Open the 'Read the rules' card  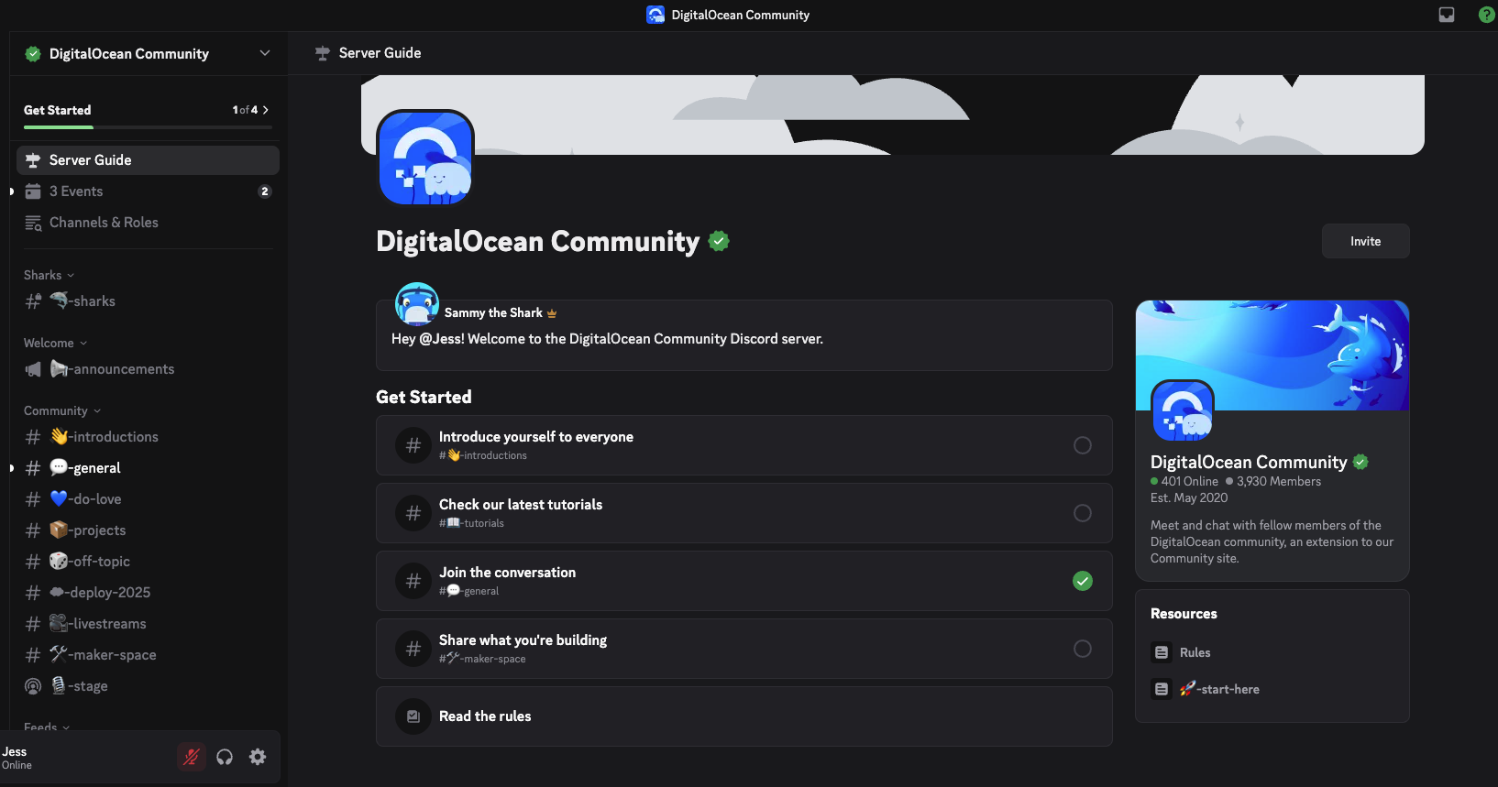(x=743, y=716)
